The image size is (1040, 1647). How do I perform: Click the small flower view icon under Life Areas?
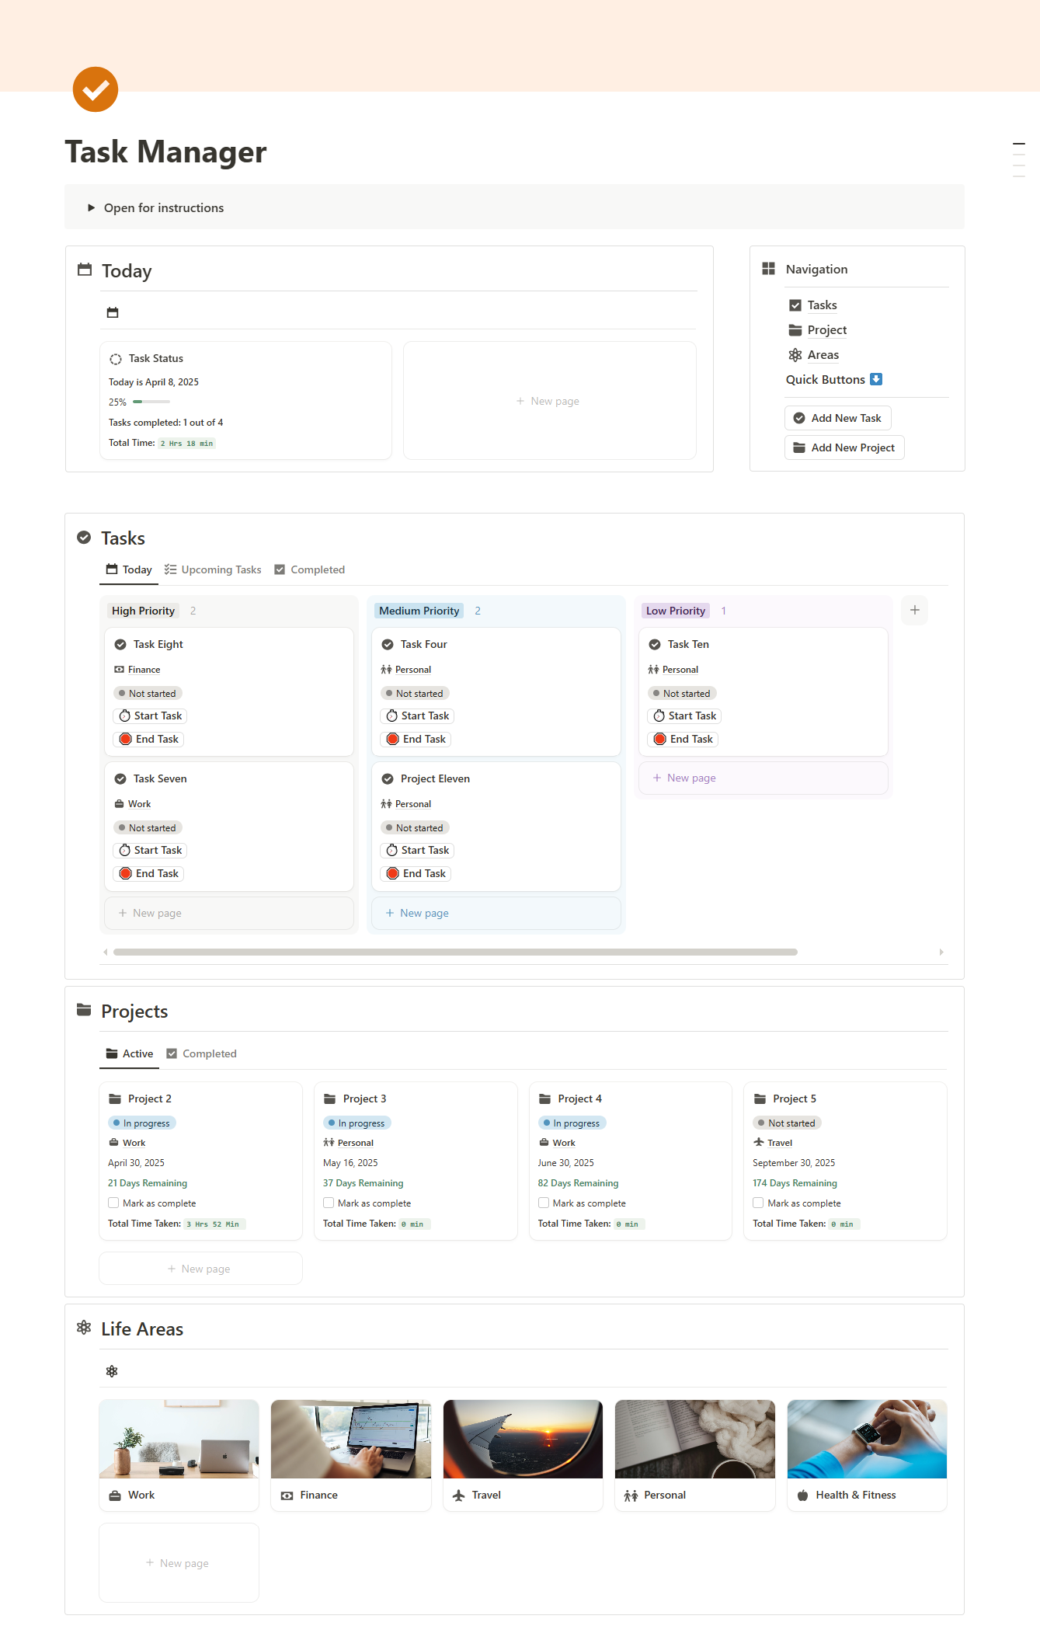pyautogui.click(x=112, y=1371)
